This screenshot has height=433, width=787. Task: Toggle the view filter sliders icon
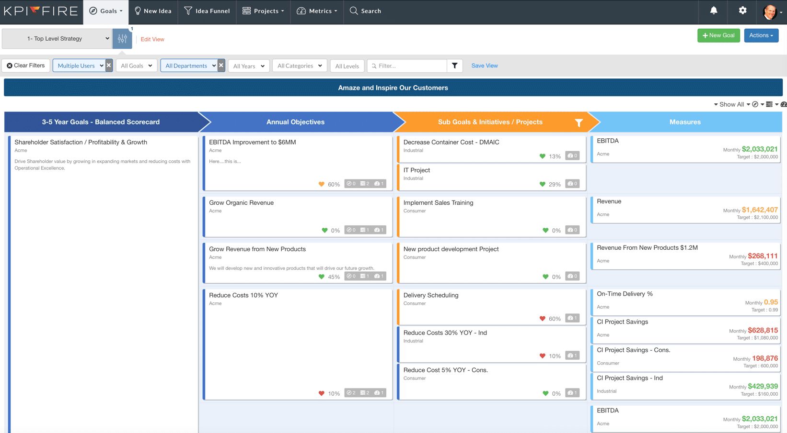coord(122,39)
